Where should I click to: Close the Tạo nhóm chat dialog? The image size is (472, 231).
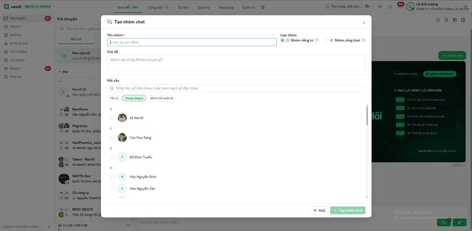coord(364,23)
